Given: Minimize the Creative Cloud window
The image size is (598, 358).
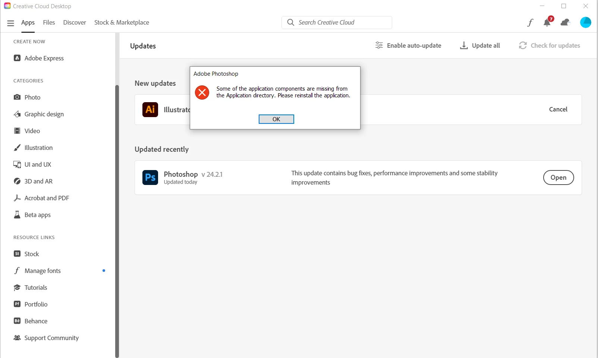Looking at the screenshot, I should coord(542,6).
